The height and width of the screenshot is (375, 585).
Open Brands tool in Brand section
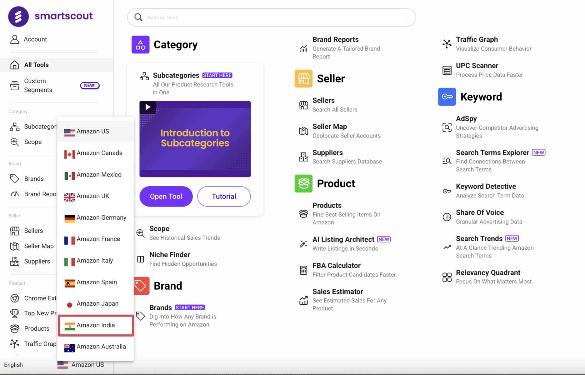click(x=161, y=307)
